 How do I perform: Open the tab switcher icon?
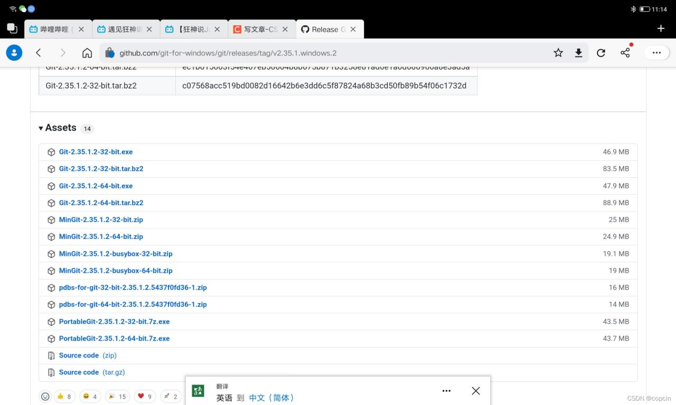(x=12, y=28)
